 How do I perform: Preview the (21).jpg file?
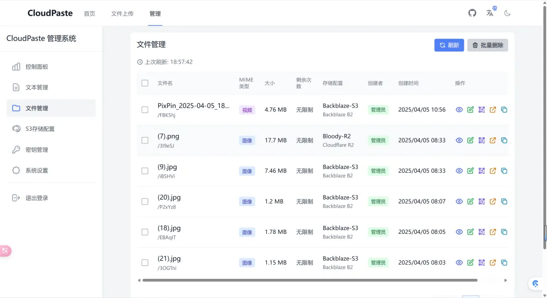[459, 263]
